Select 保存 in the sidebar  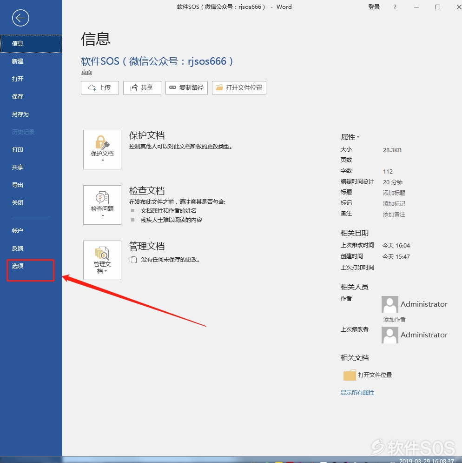click(x=31, y=97)
